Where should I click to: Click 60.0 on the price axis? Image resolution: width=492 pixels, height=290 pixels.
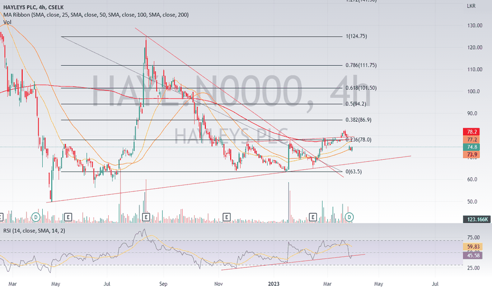[472, 180]
